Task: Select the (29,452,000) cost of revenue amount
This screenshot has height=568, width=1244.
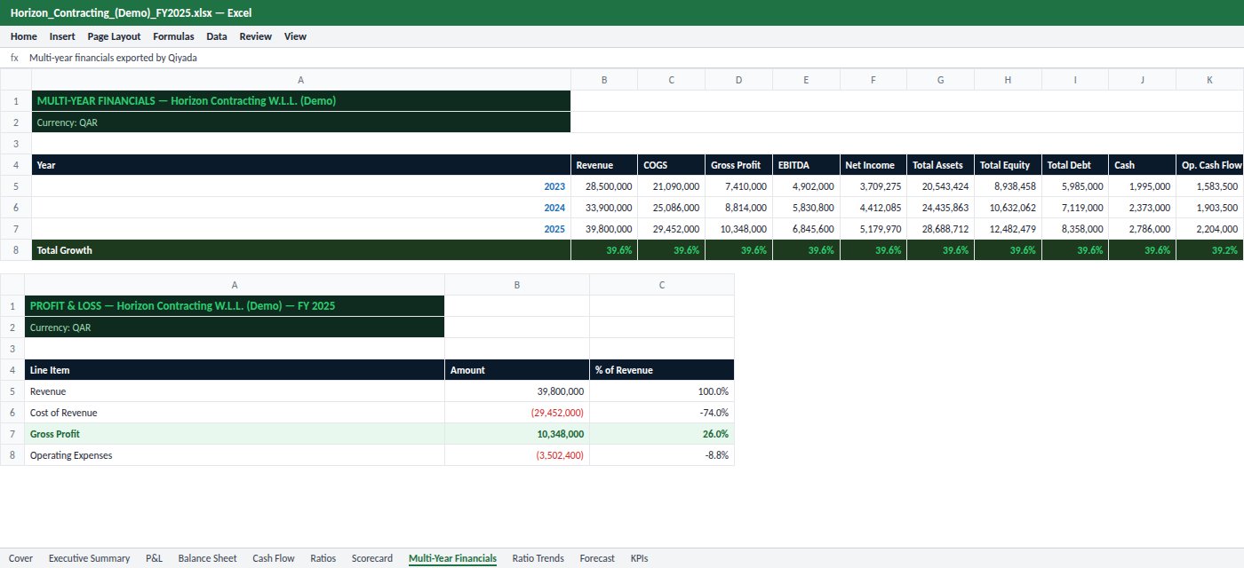Action: [517, 413]
